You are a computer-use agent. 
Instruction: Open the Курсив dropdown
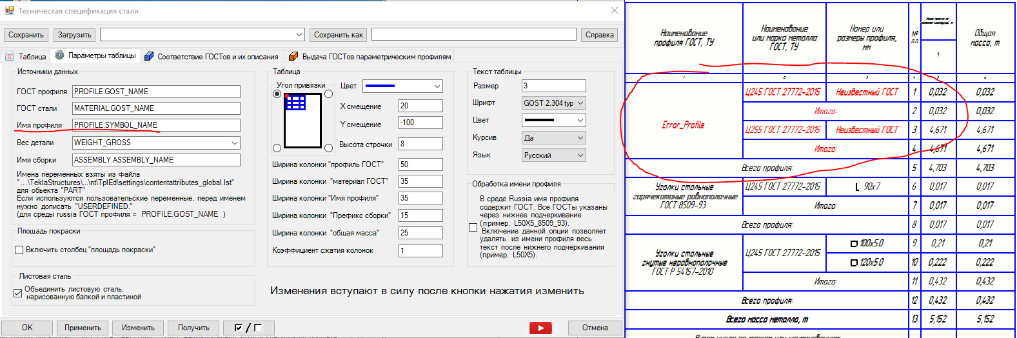pyautogui.click(x=553, y=138)
